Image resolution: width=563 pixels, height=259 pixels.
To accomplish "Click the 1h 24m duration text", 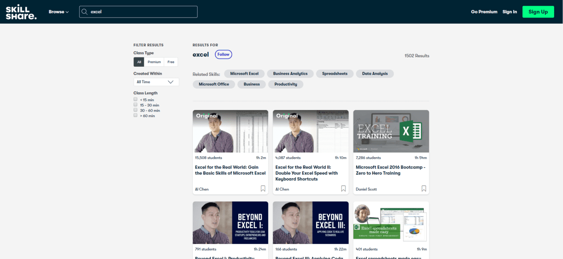I will pyautogui.click(x=260, y=249).
